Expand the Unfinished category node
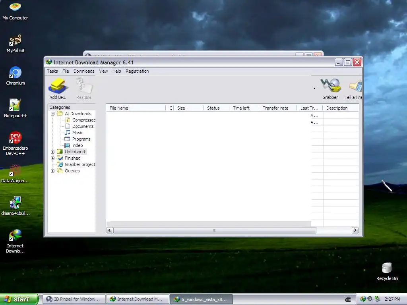The image size is (407, 305). coord(52,152)
